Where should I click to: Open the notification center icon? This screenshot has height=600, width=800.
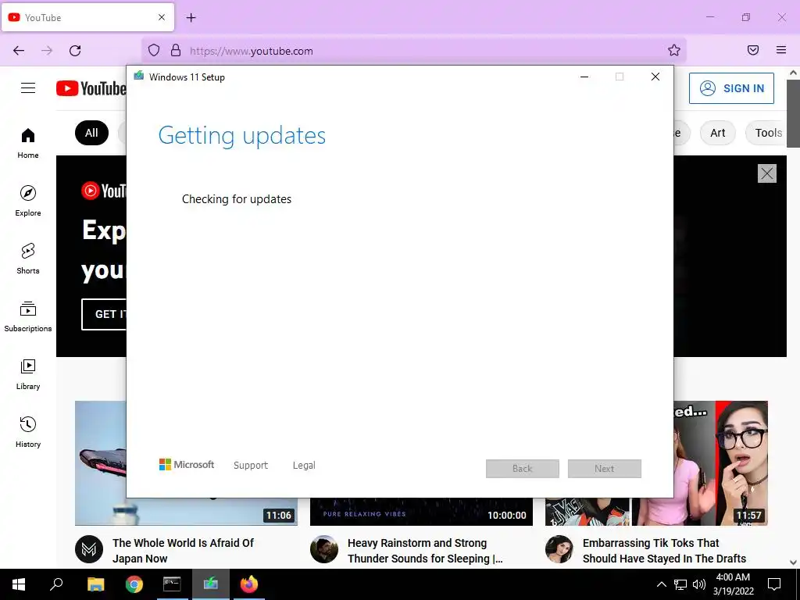click(x=774, y=584)
